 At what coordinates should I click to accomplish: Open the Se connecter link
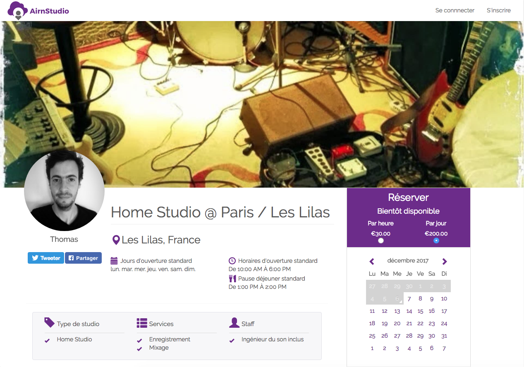pyautogui.click(x=455, y=10)
